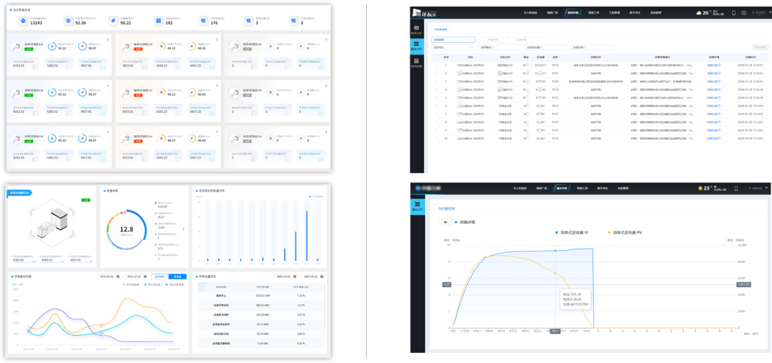Click the icon on the 176 summary card
This screenshot has height=363, width=772.
pyautogui.click(x=203, y=20)
